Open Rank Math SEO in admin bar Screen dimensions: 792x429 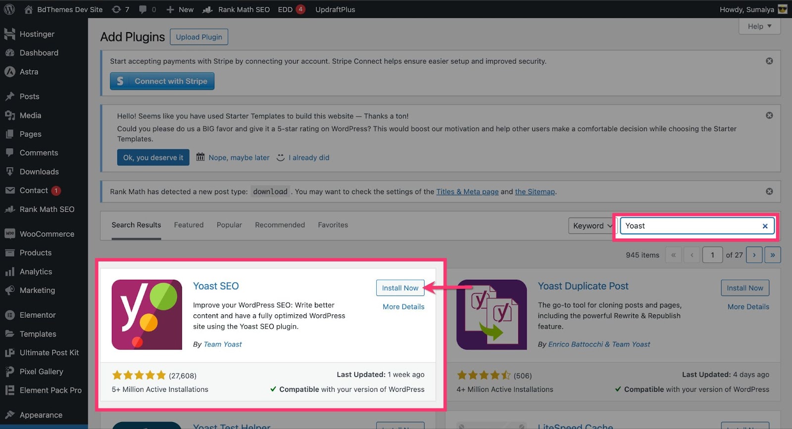pyautogui.click(x=236, y=9)
